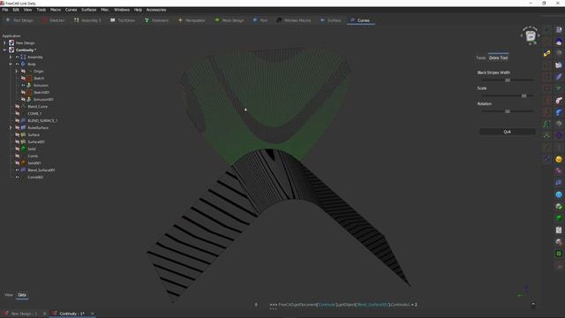565x318 pixels.
Task: Switch to the New Design : 1 document tab
Action: pos(24,314)
